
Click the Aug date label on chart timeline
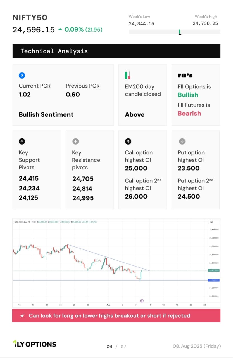108,305
